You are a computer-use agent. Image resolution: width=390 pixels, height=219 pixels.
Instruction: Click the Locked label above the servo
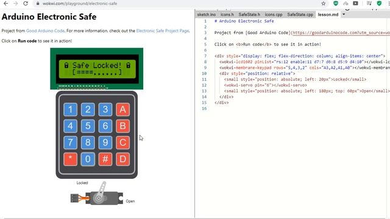[x=82, y=182]
